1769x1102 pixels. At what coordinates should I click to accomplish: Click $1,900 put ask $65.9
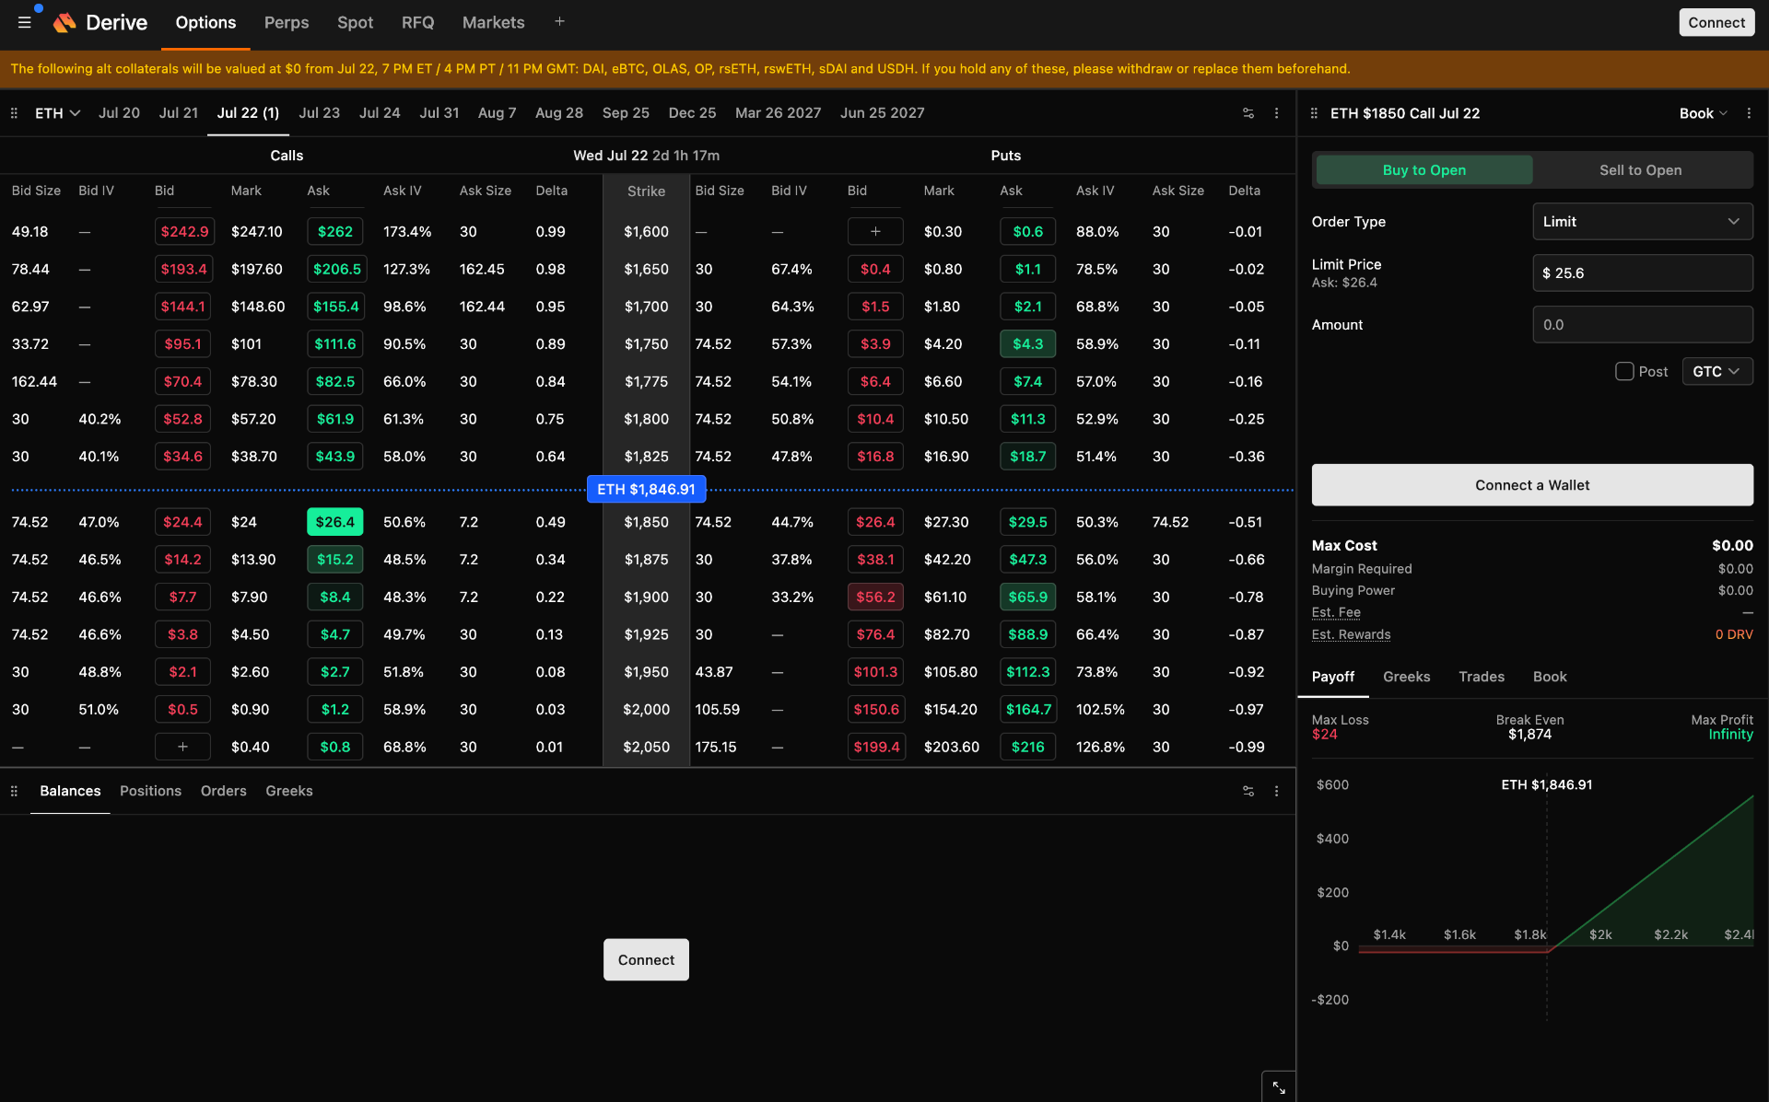click(1027, 597)
